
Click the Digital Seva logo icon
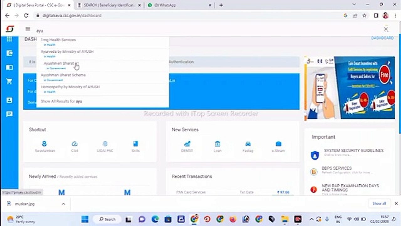(10, 29)
